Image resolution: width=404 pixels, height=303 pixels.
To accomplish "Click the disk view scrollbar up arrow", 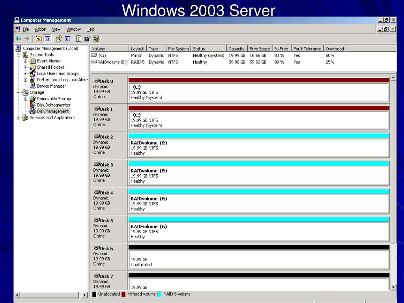I will (x=393, y=78).
